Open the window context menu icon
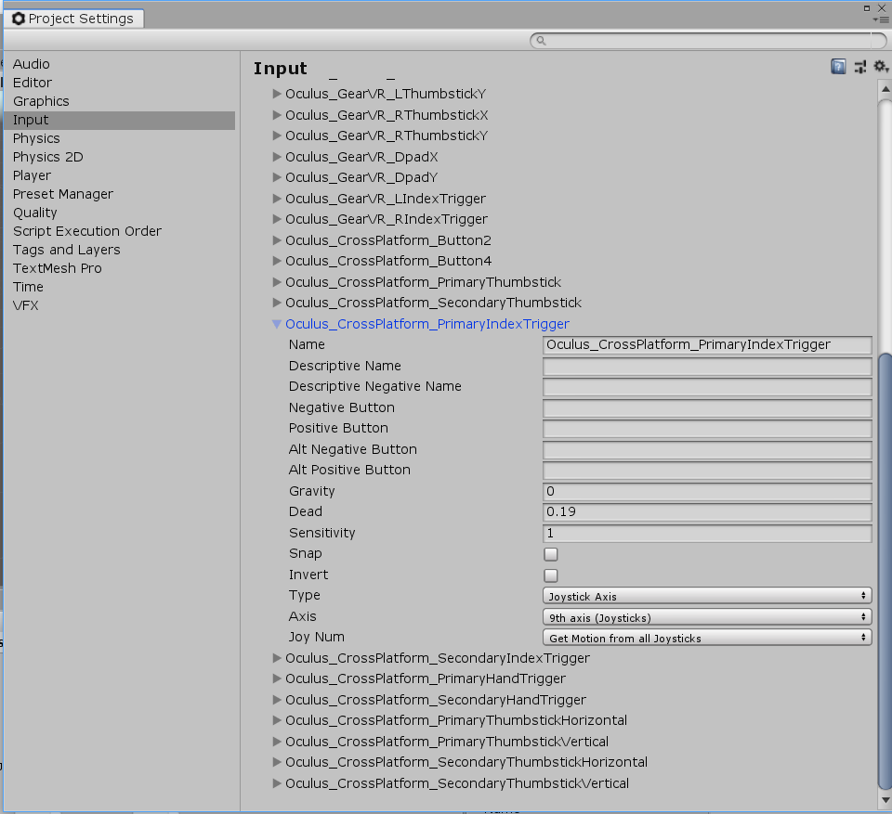This screenshot has width=892, height=814. [x=881, y=19]
